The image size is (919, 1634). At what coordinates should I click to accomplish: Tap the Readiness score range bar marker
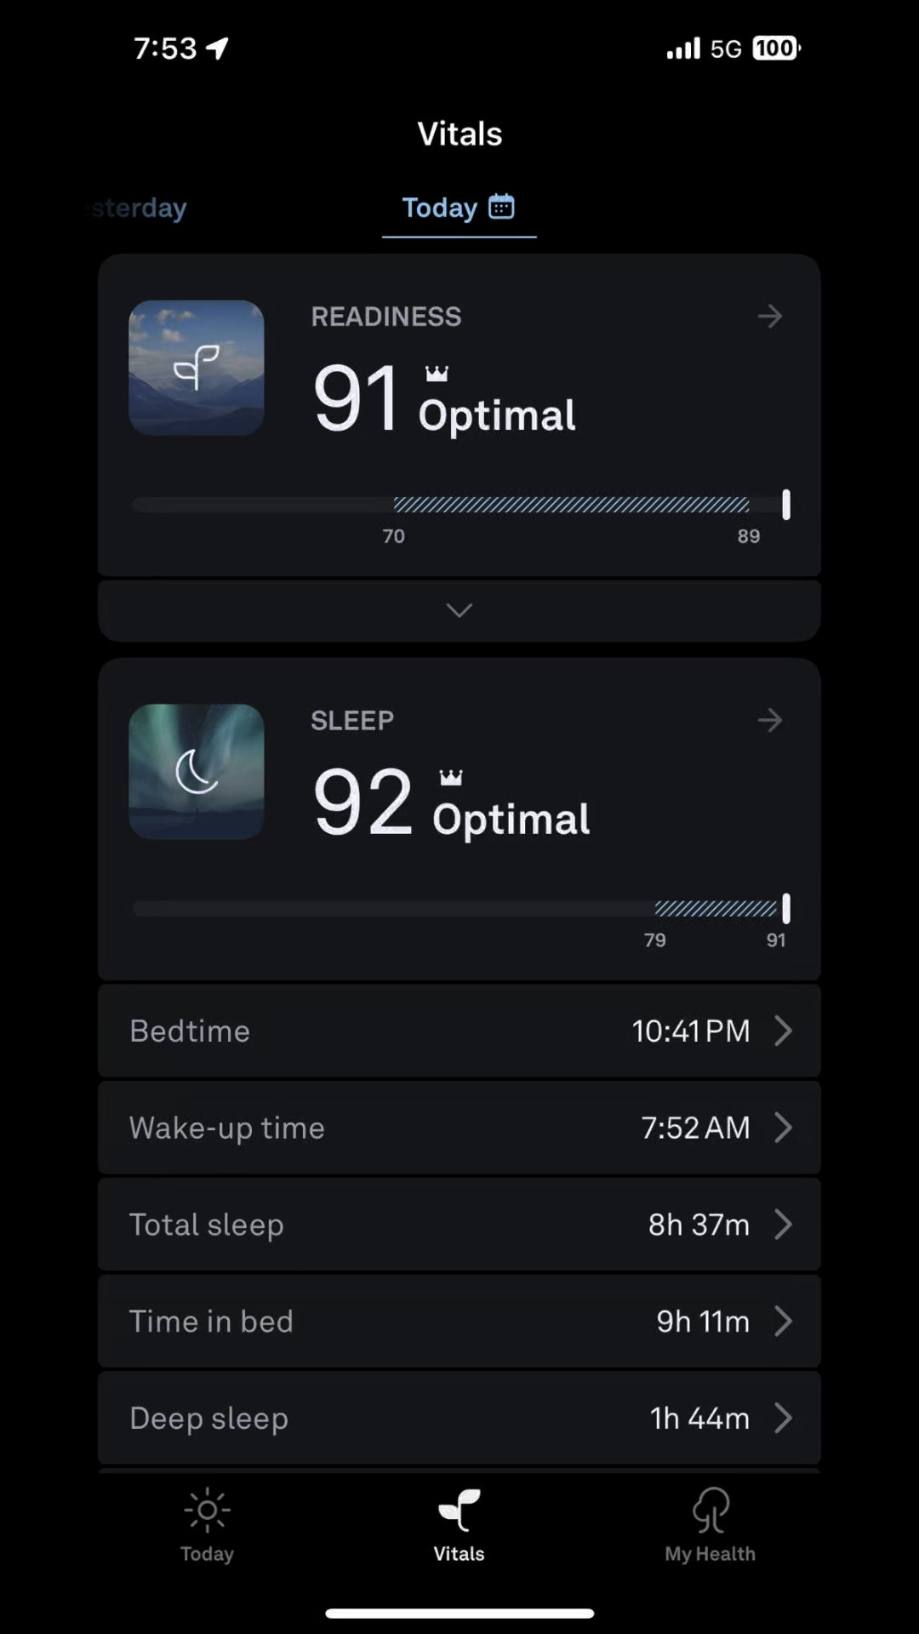click(786, 505)
